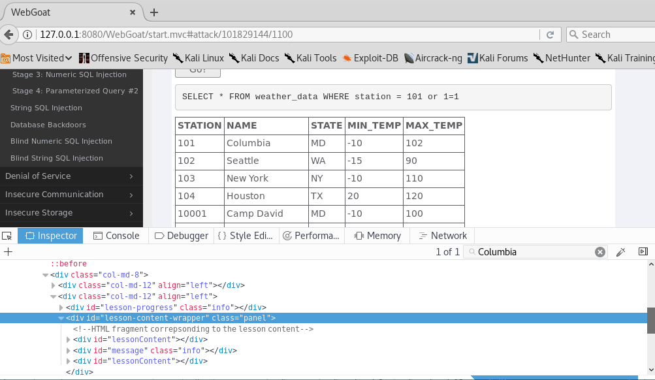
Task: Expand the message div node
Action: [69, 351]
